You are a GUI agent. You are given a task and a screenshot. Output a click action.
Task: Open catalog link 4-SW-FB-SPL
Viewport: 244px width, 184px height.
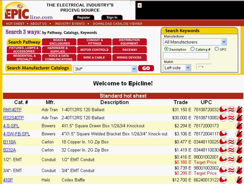point(16,134)
